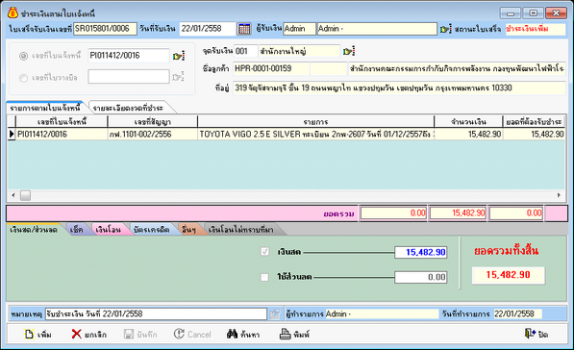Click the exit door close icon at bottom right
This screenshot has height=350, width=574.
pos(530,334)
